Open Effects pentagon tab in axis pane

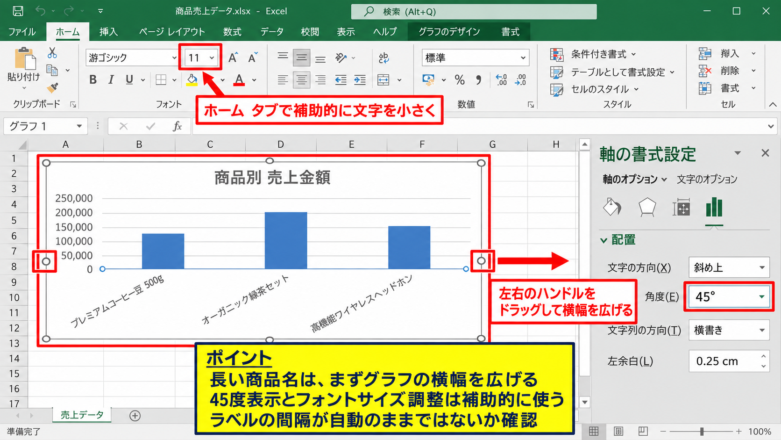[647, 207]
